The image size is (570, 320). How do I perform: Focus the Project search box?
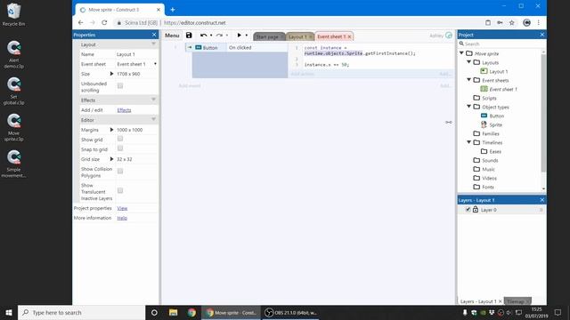(501, 44)
